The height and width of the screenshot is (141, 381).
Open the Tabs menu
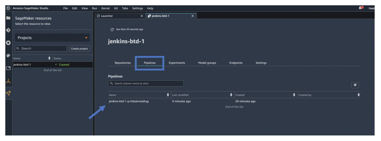click(125, 8)
